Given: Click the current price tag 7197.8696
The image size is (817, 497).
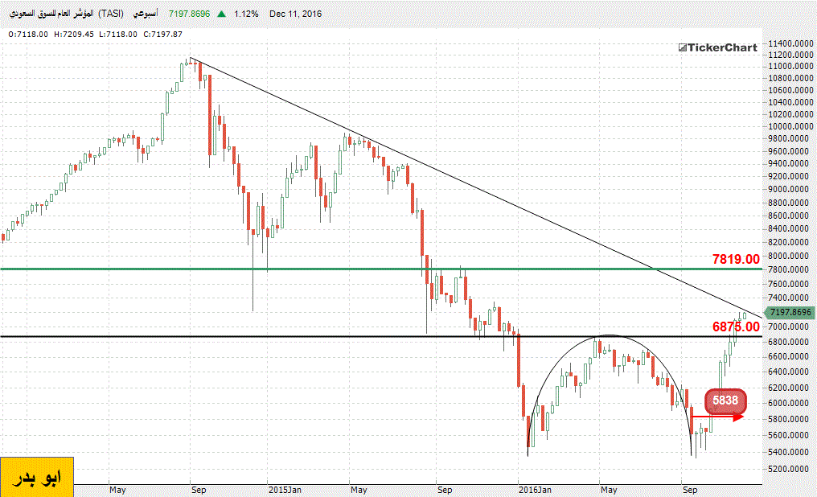Looking at the screenshot, I should (790, 312).
